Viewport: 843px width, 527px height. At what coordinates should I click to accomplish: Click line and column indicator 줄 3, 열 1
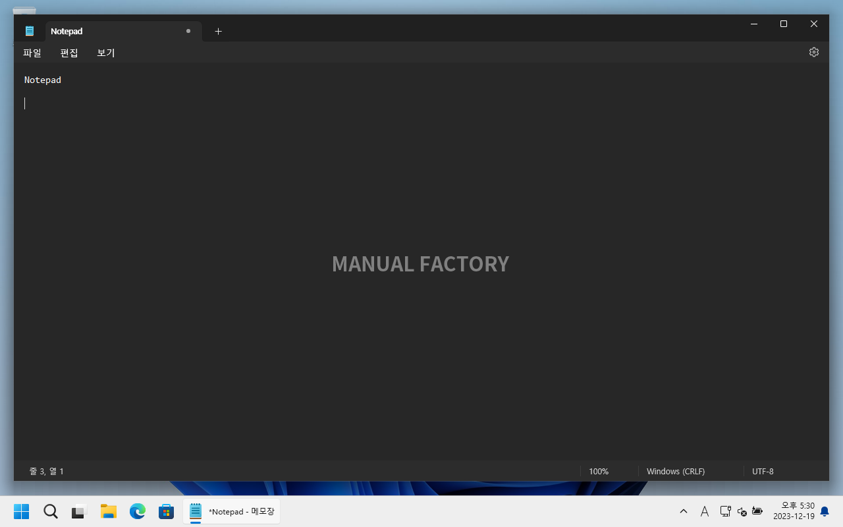click(x=47, y=471)
